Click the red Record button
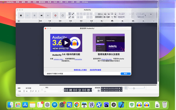The width and height of the screenshot is (176, 110). (55, 15)
